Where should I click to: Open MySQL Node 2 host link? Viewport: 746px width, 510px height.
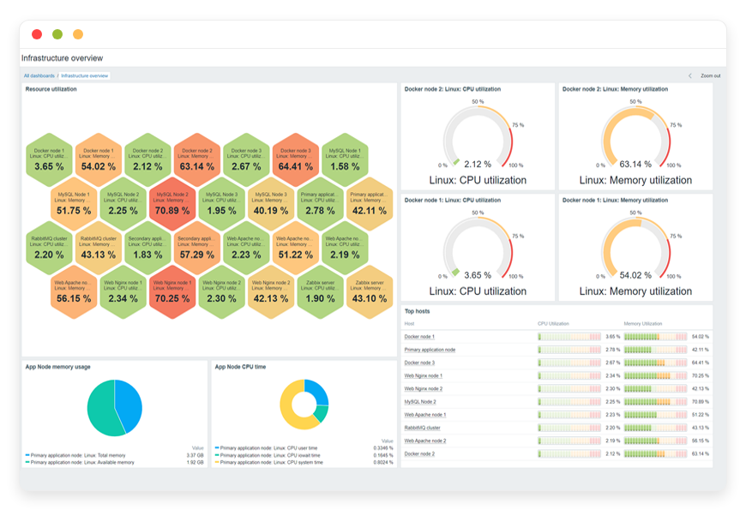420,401
